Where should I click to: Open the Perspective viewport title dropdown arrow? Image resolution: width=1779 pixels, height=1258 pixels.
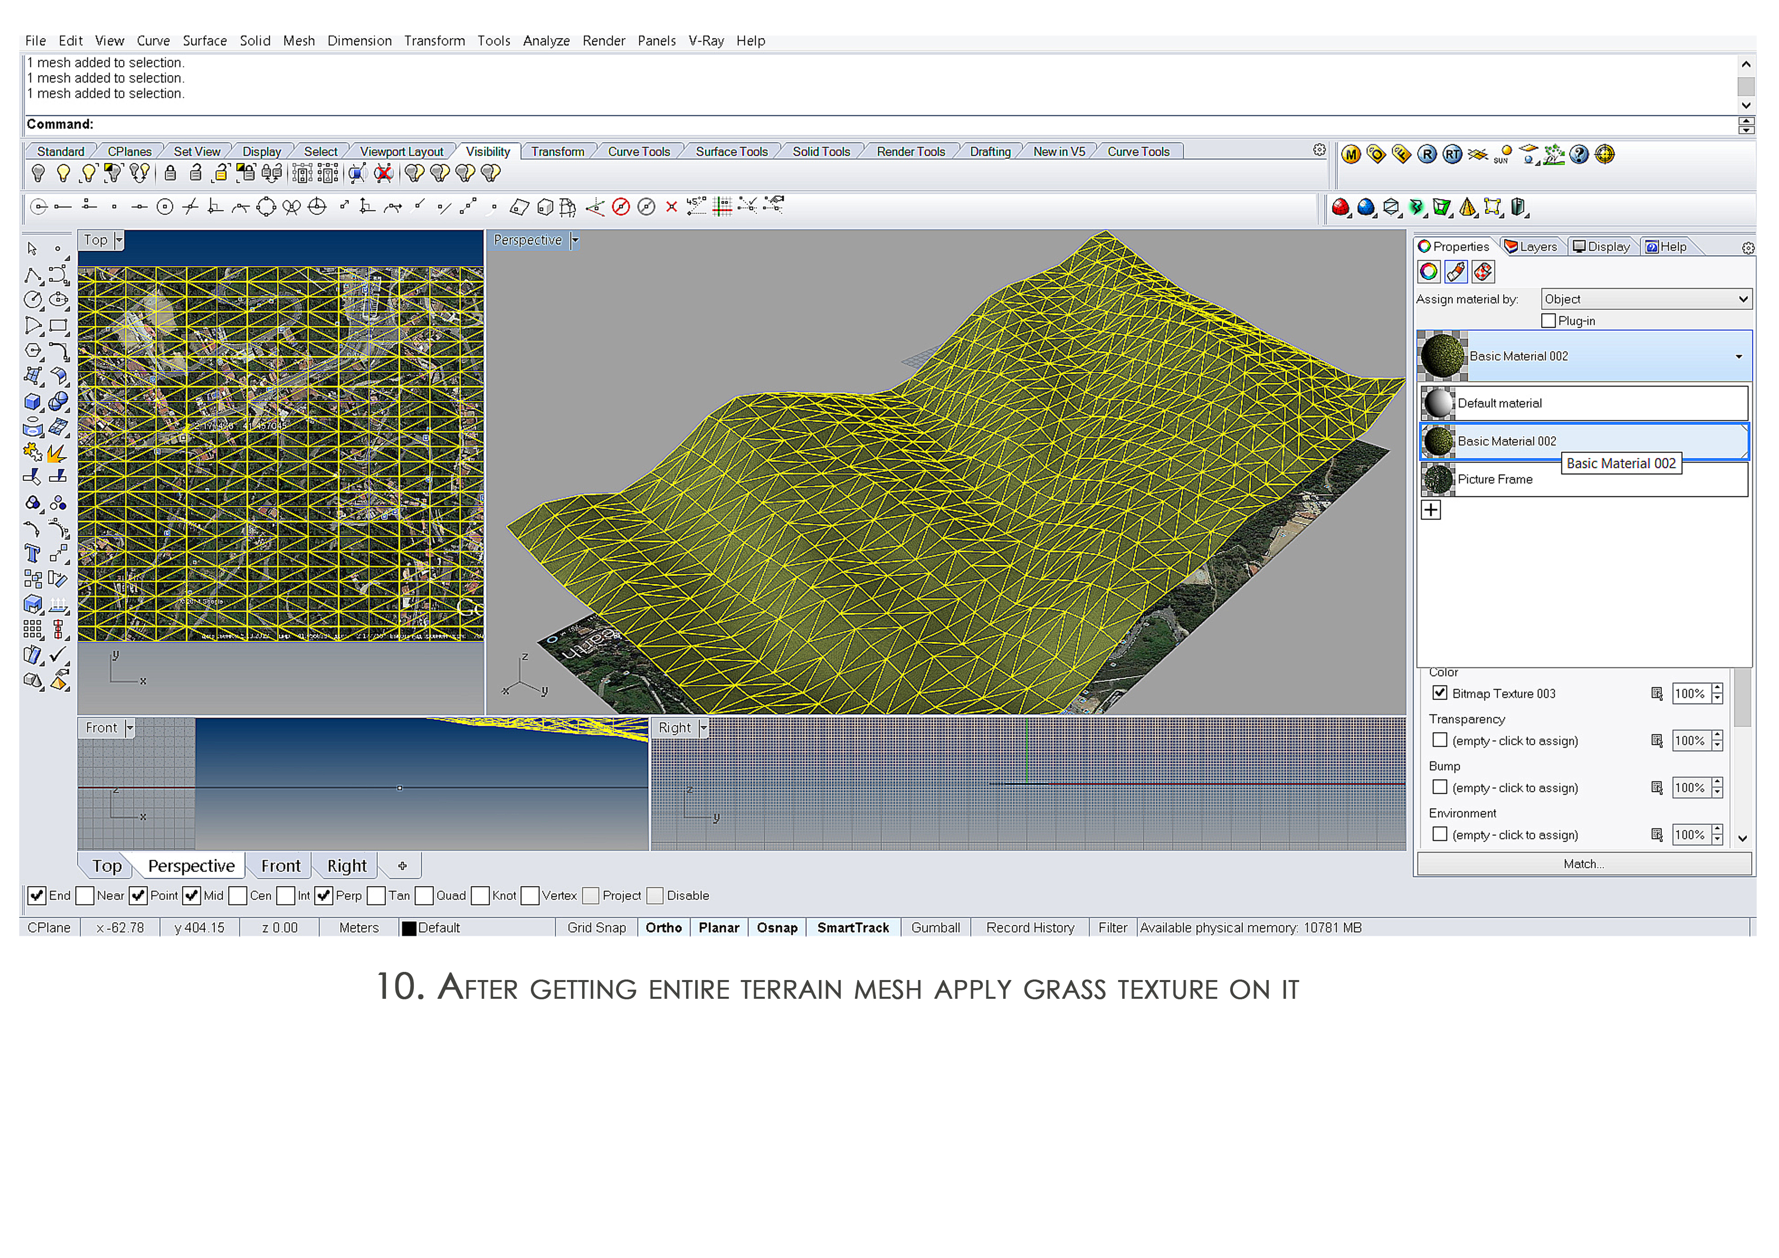point(575,240)
